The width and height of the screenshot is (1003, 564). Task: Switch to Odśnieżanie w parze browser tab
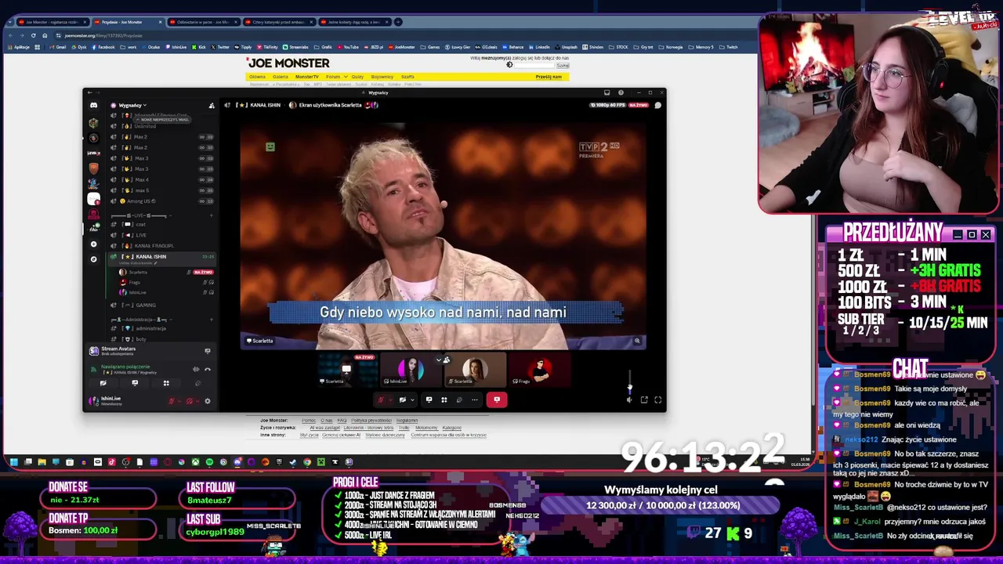202,22
